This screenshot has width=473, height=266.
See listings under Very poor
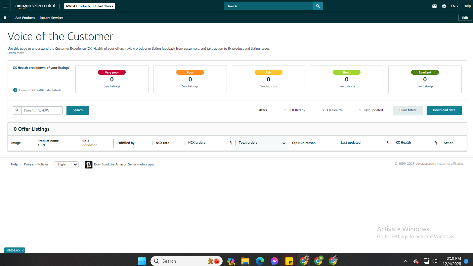coord(112,86)
